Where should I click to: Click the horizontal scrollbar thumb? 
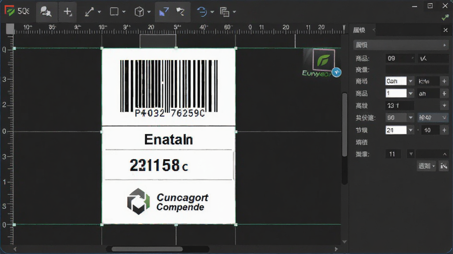[147, 249]
